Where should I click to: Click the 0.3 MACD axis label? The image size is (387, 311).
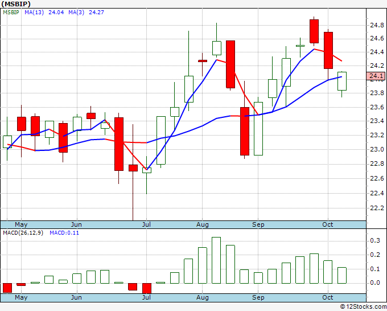tap(375, 240)
